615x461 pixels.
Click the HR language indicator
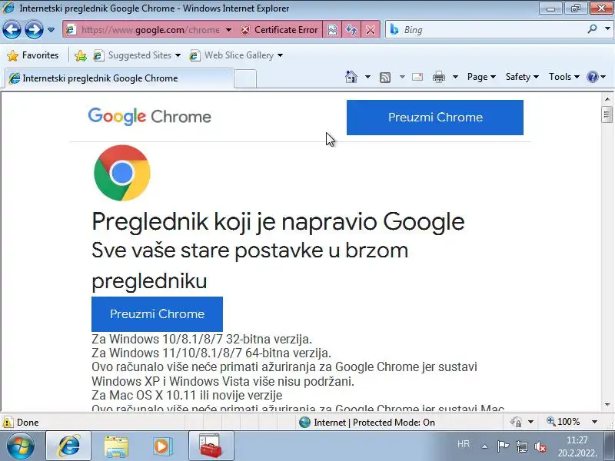click(x=464, y=444)
